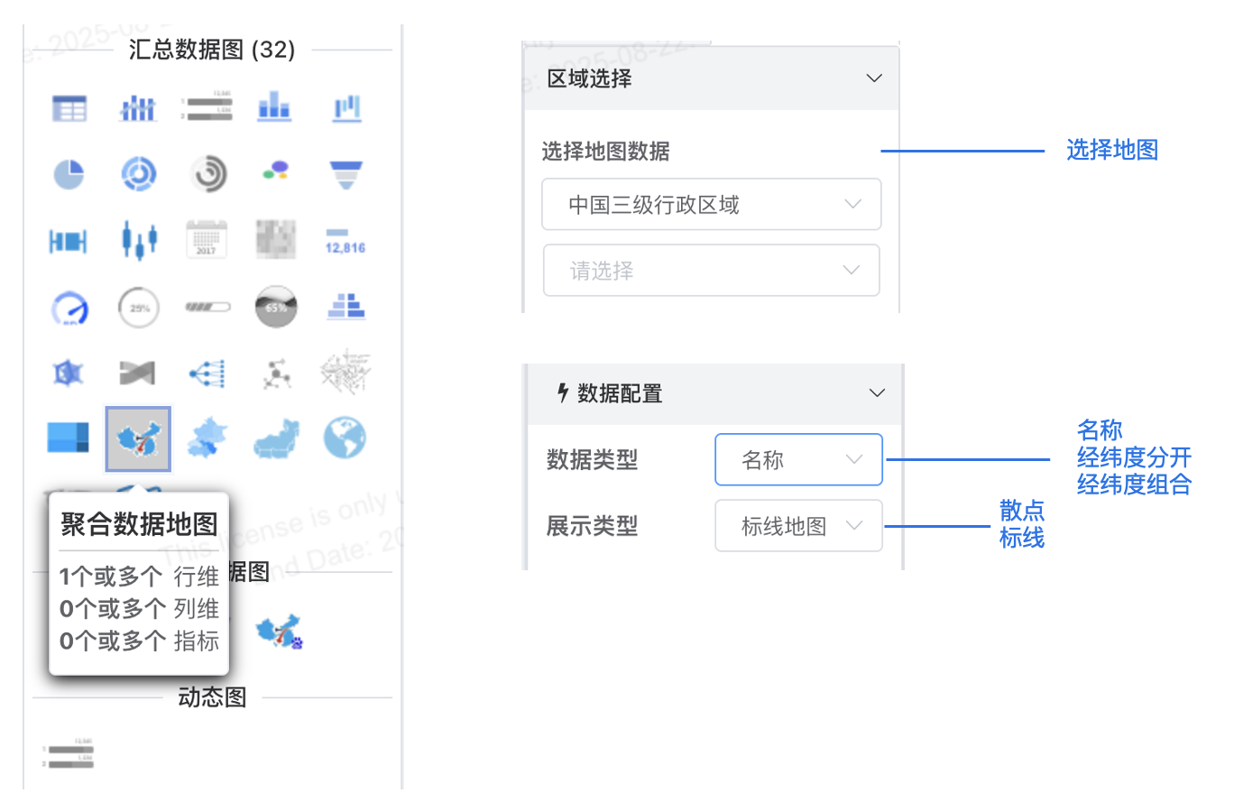This screenshot has height=812, width=1243.
Task: Pick the globe earth map icon
Action: pyautogui.click(x=345, y=438)
